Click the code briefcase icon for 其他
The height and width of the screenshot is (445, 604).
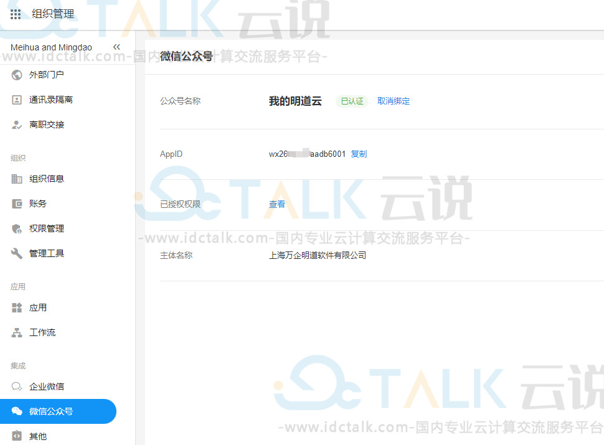pyautogui.click(x=17, y=436)
